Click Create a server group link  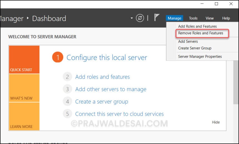101,102
